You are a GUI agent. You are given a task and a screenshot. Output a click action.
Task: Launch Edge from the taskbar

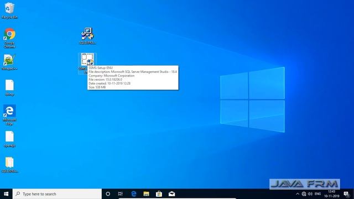pos(134,194)
